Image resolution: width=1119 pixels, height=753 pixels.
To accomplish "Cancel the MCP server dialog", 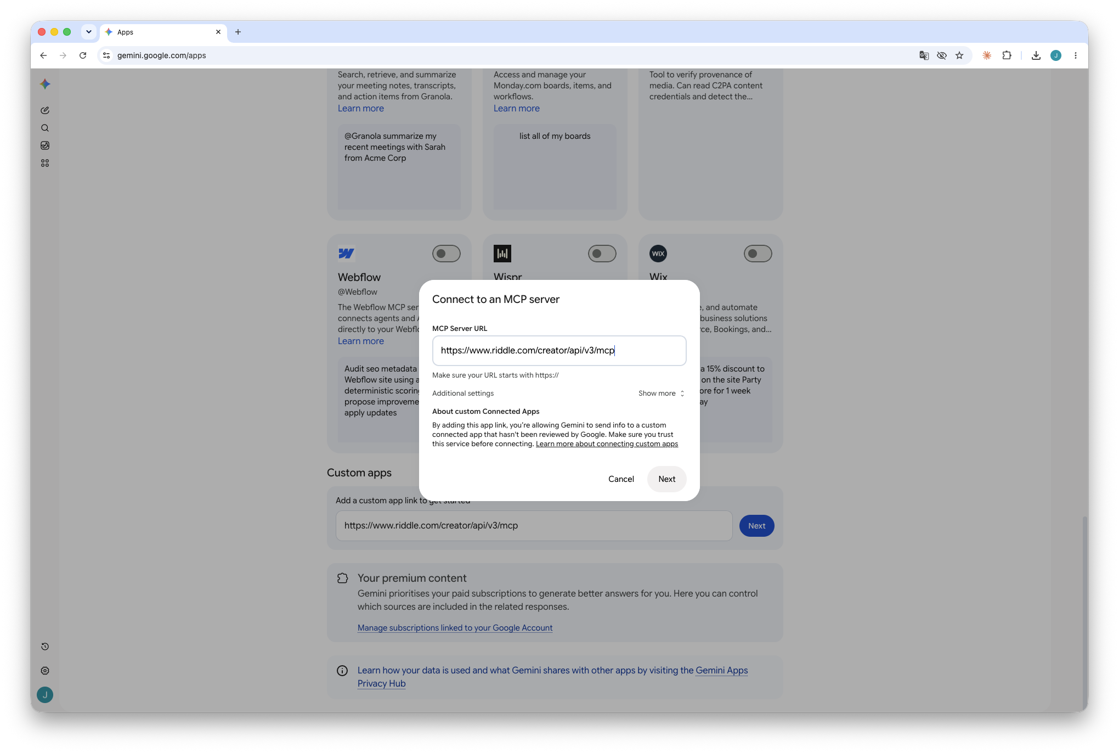I will [x=621, y=479].
